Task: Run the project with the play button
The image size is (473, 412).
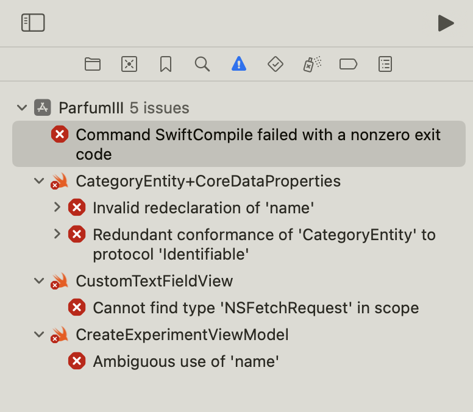Action: tap(446, 23)
